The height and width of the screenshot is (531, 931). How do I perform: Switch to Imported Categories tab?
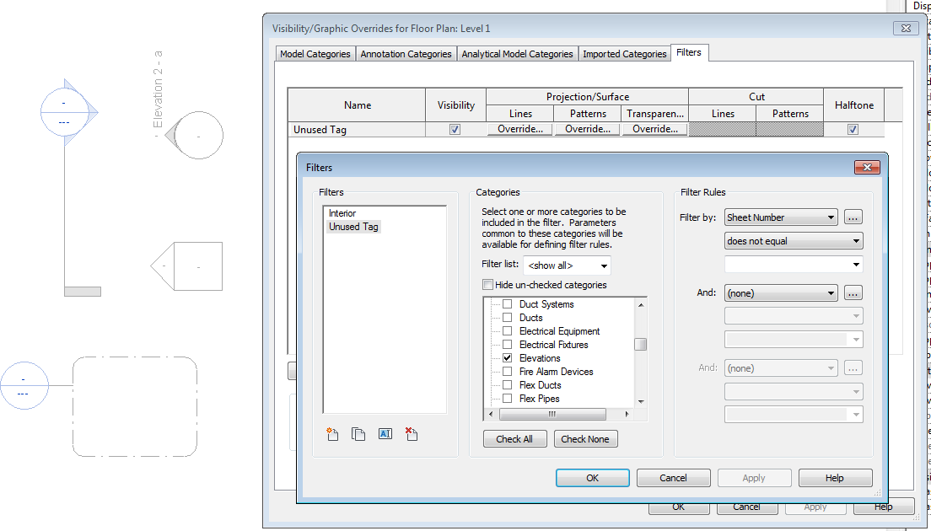(625, 54)
